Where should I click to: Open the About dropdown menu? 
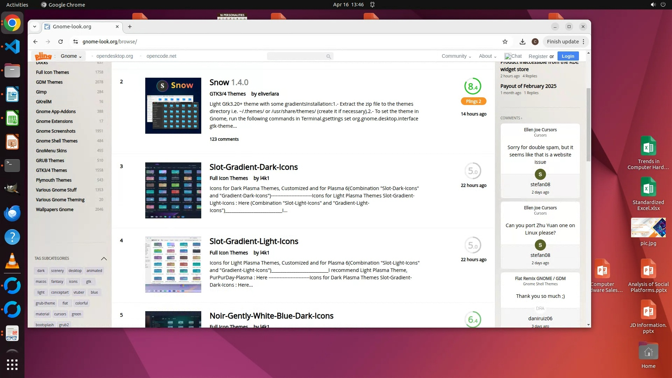488,56
